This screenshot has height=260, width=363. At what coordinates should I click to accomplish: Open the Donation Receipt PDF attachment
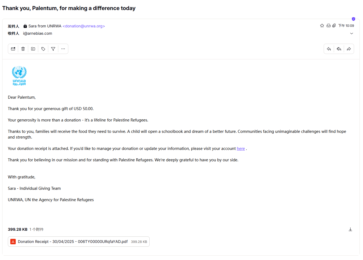[79, 242]
